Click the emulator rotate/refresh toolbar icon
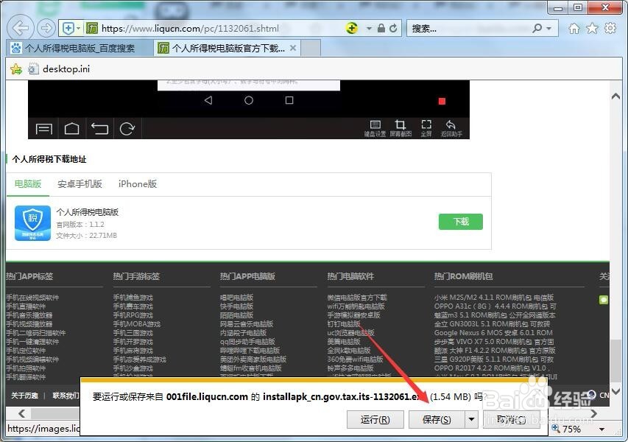Image resolution: width=628 pixels, height=442 pixels. click(x=127, y=129)
